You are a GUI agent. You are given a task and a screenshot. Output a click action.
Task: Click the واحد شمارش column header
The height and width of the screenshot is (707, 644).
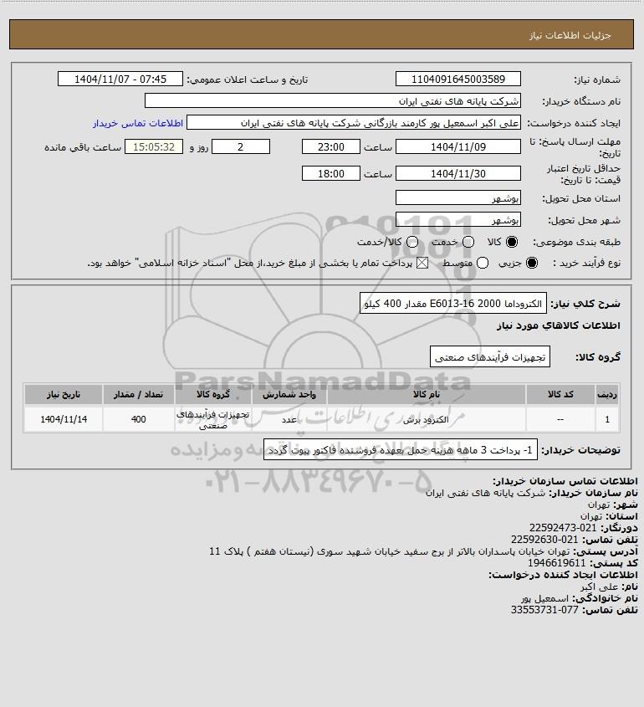289,395
